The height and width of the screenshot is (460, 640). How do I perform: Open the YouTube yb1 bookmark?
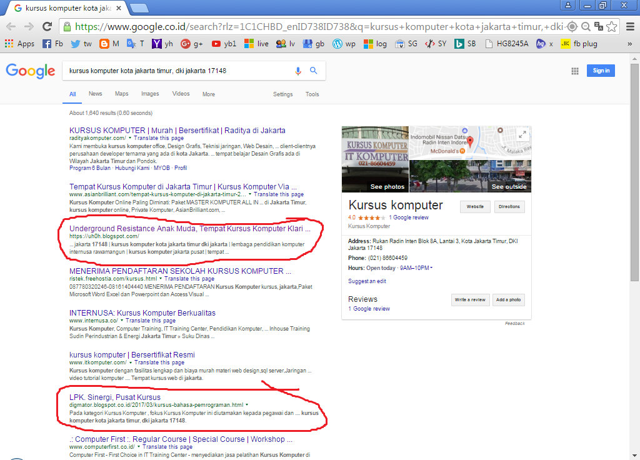tap(224, 44)
